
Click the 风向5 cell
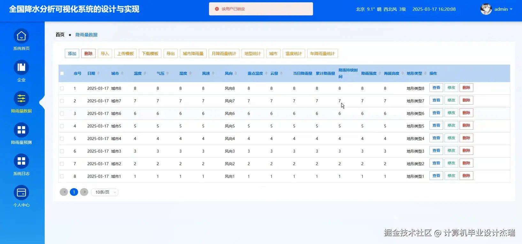coord(230,126)
